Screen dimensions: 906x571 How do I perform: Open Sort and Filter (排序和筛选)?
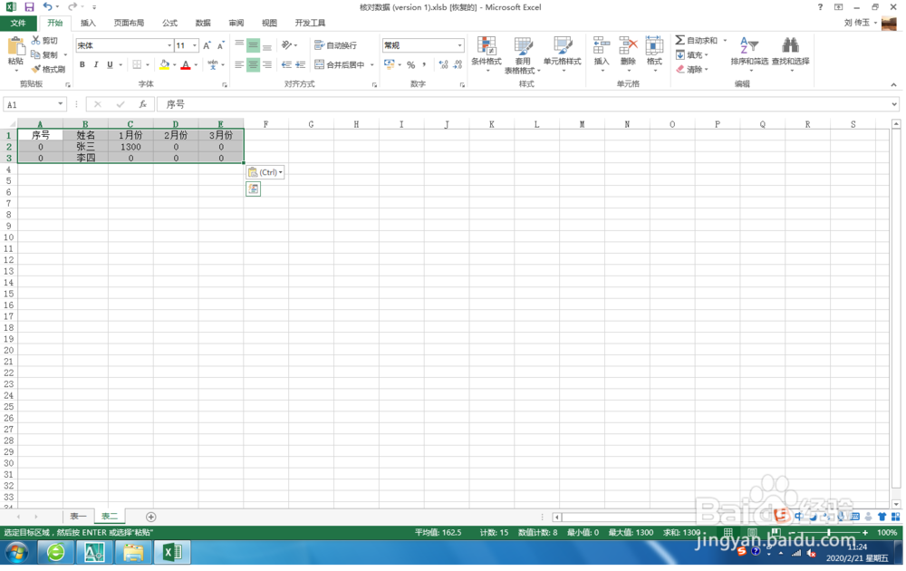[749, 53]
